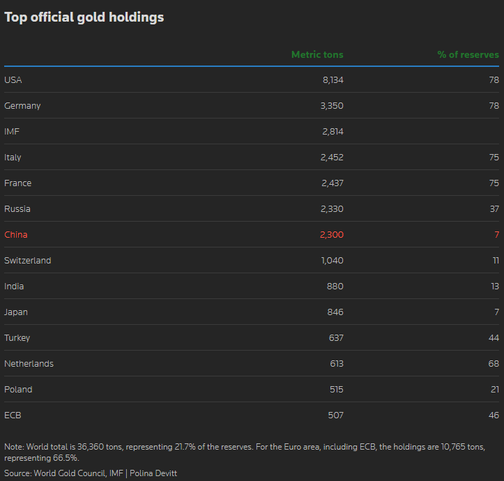
Task: Click Germany's 3,350 metric tons value
Action: 332,106
